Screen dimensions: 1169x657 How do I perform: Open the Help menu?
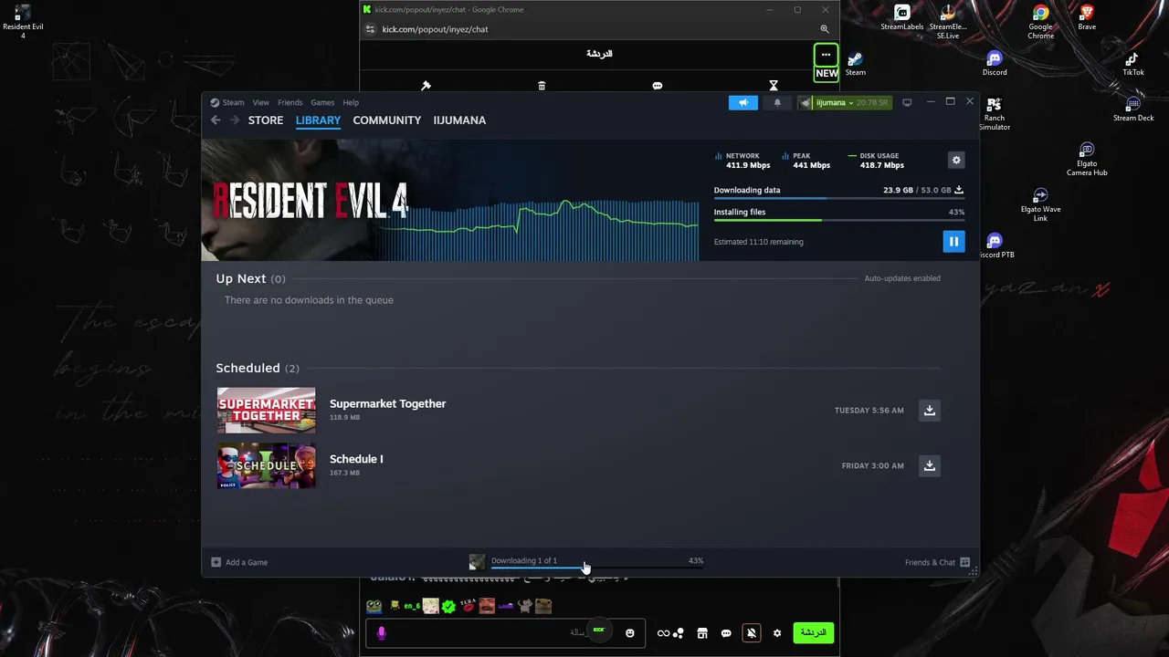pyautogui.click(x=351, y=102)
